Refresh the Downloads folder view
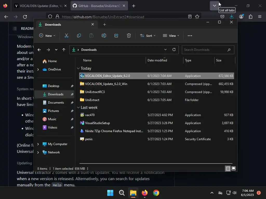The image size is (266, 199). pos(174,49)
